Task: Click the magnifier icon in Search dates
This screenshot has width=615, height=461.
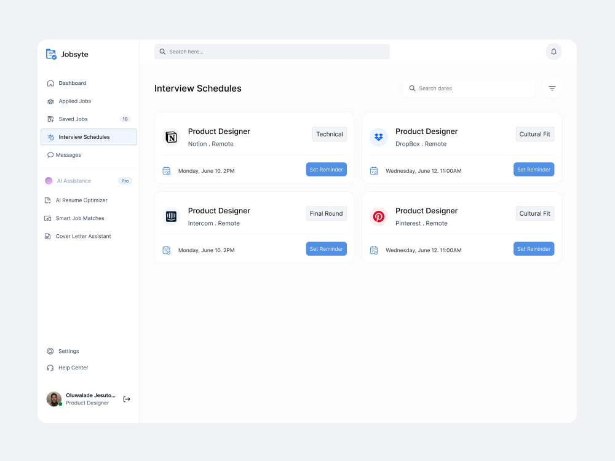Action: 412,88
